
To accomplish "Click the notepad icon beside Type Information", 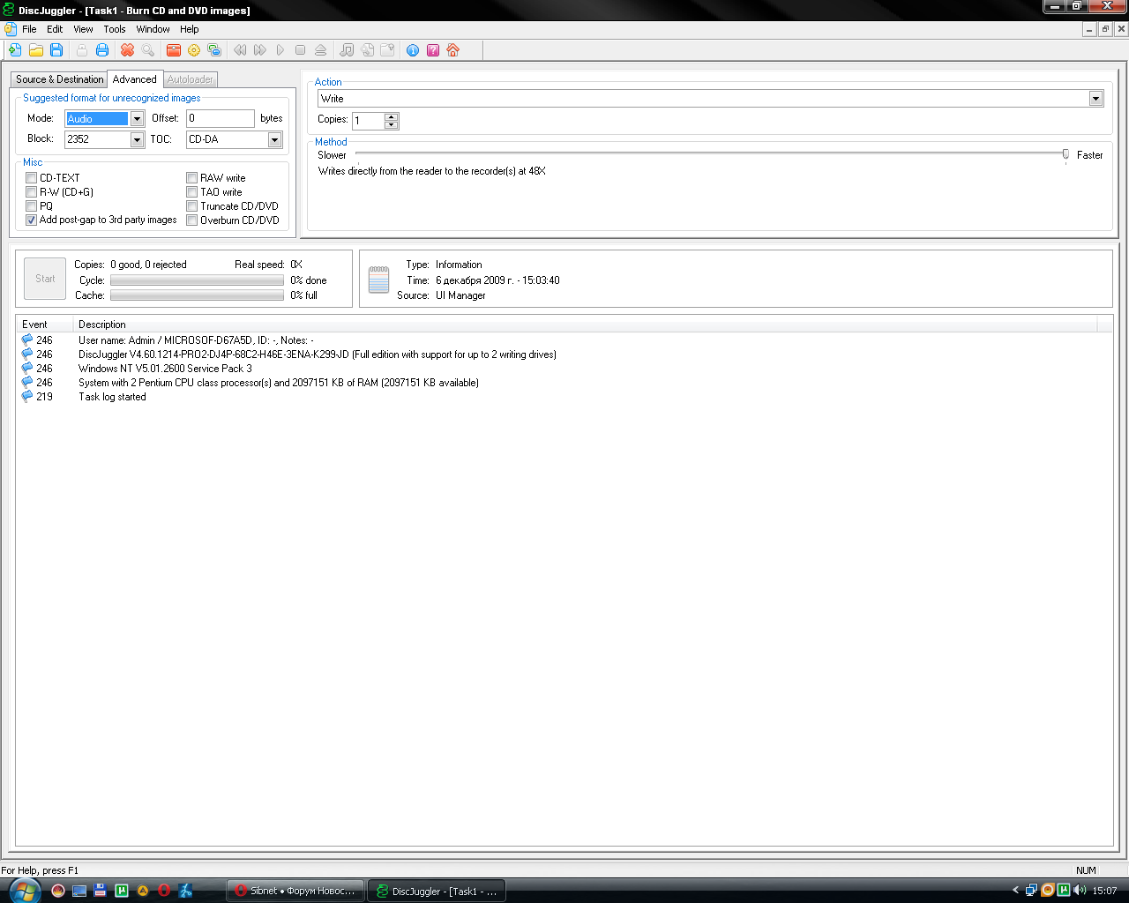I will 378,280.
